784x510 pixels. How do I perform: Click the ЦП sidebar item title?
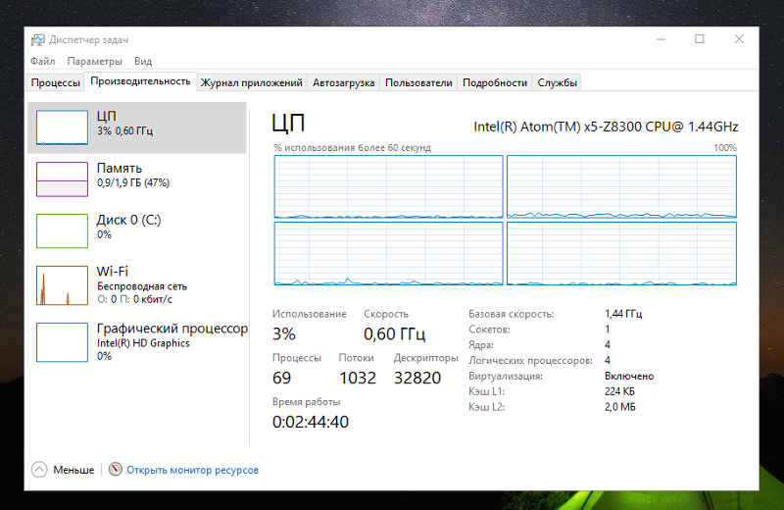[x=107, y=116]
